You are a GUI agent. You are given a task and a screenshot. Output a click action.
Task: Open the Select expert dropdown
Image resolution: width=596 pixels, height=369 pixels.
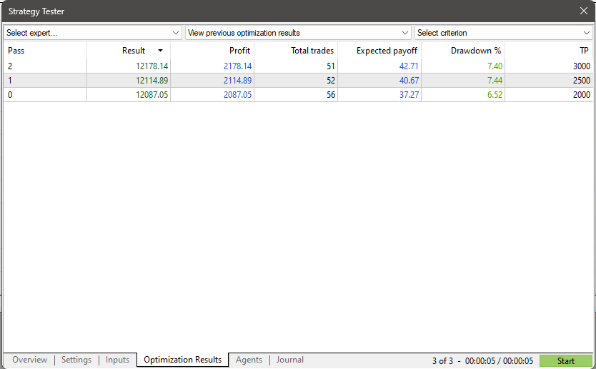click(x=93, y=33)
